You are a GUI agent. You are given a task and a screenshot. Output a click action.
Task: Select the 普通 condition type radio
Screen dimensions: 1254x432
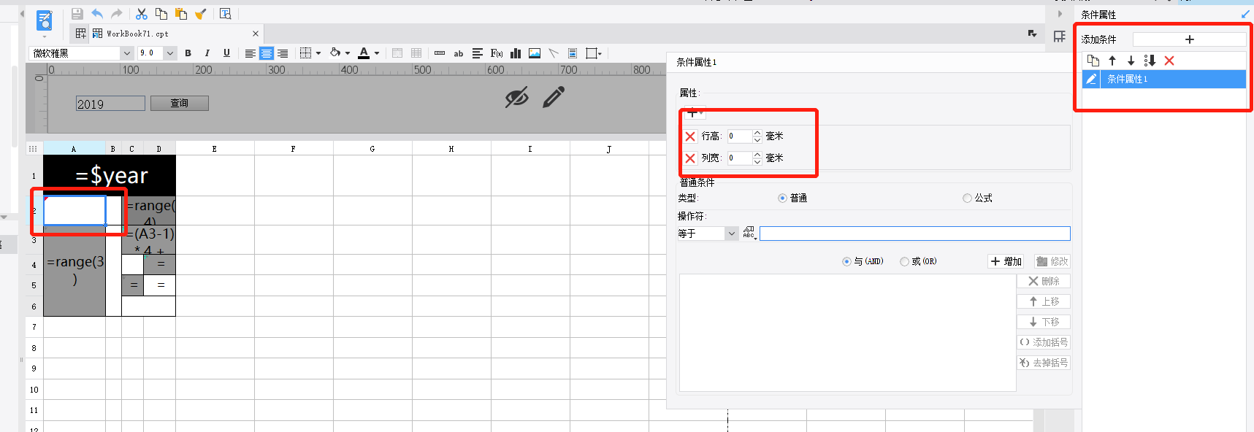click(782, 198)
